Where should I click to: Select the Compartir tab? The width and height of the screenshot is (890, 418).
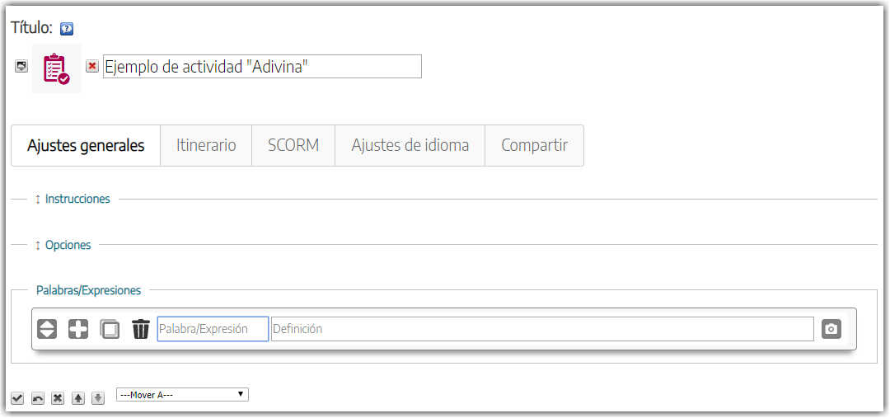[534, 146]
